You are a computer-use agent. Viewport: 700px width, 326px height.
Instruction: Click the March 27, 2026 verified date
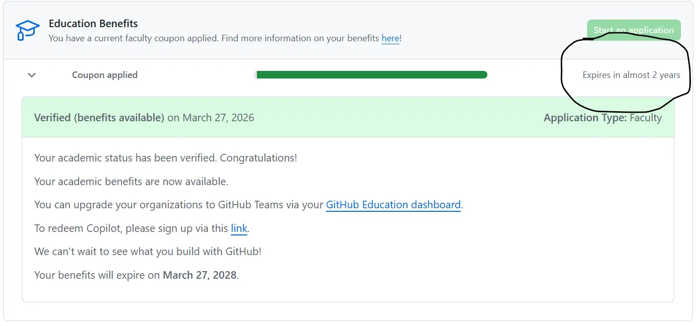218,118
